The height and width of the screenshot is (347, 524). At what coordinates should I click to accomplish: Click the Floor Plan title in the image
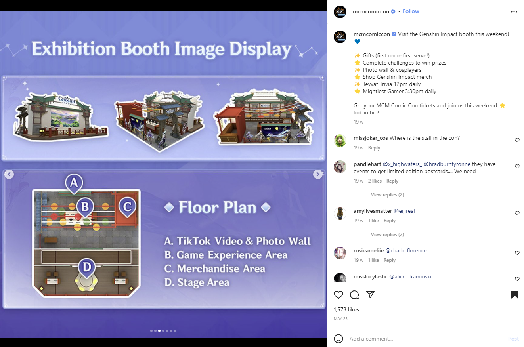[x=217, y=207]
